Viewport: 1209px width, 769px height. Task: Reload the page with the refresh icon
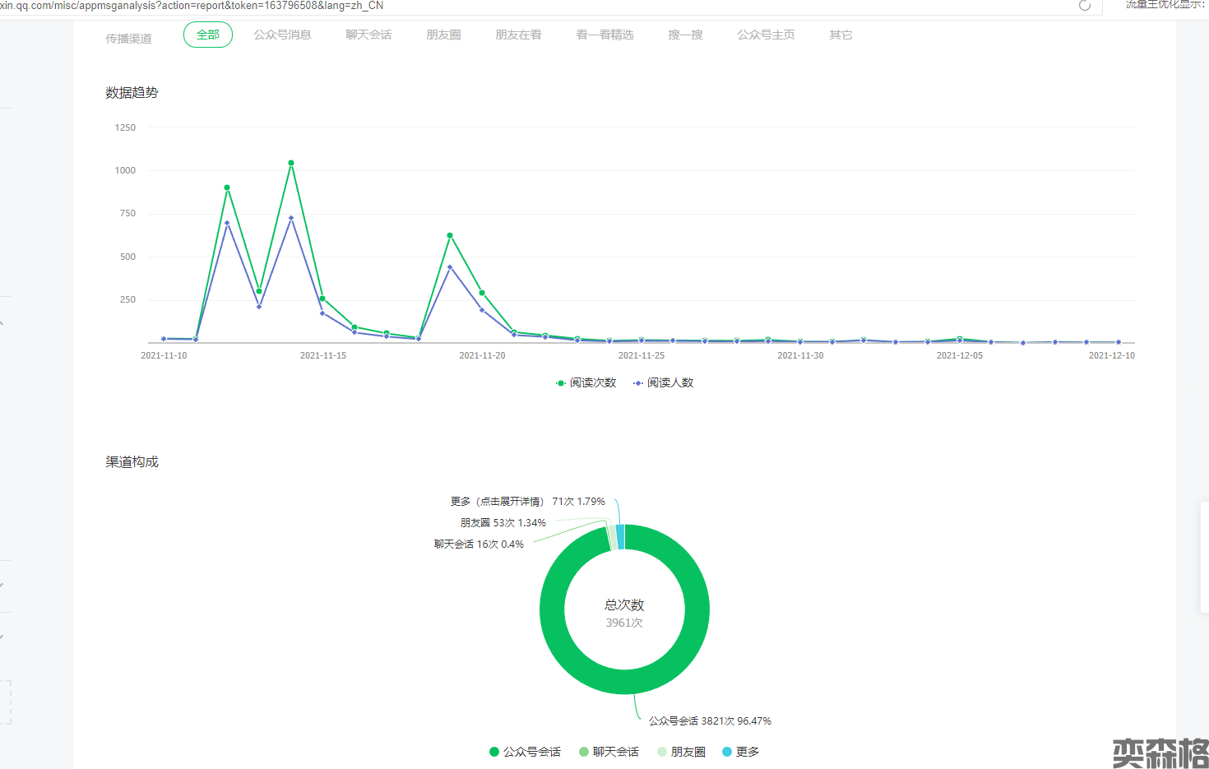1084,6
